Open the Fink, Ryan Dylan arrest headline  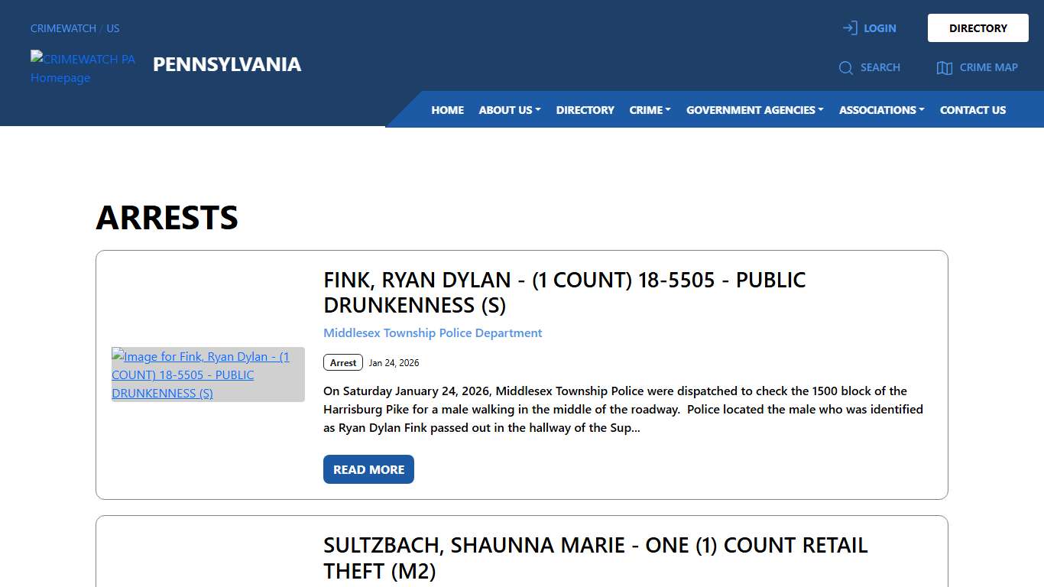564,292
